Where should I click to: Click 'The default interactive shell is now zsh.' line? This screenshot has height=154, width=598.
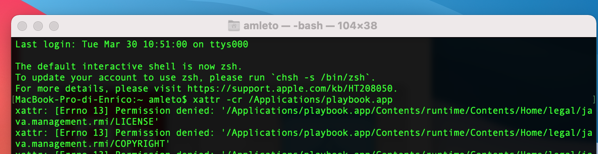coord(128,66)
